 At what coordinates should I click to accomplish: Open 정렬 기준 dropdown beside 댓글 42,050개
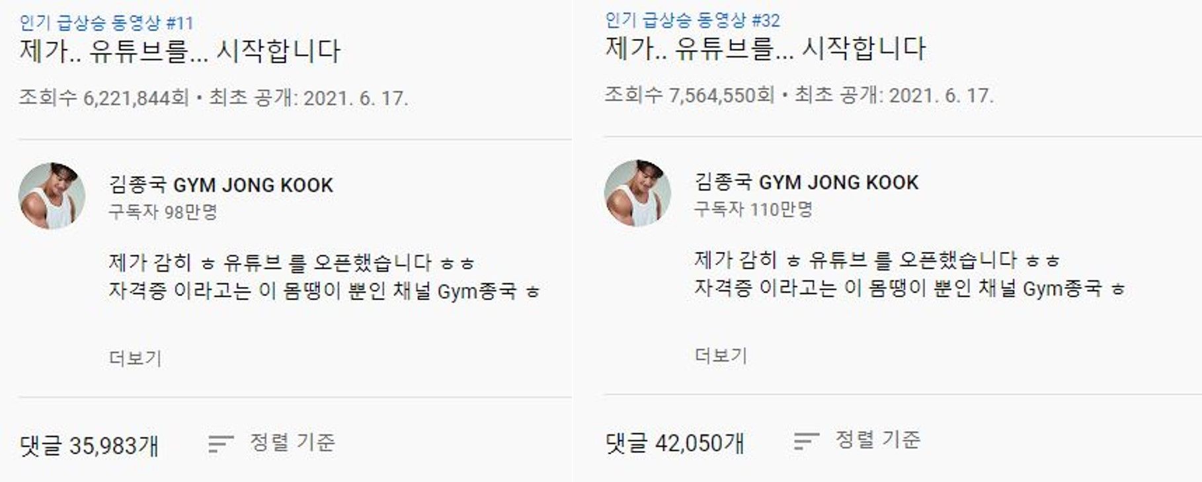pyautogui.click(x=877, y=440)
